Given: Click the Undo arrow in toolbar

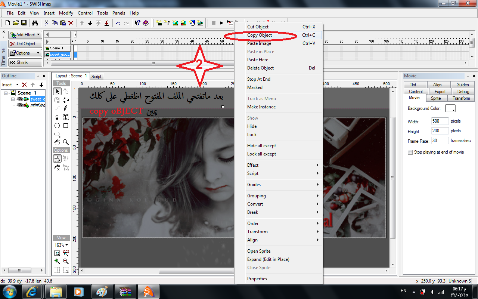Looking at the screenshot, I should (x=118, y=23).
